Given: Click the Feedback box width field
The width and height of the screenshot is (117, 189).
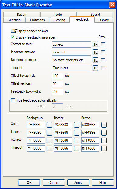Looking at the screenshot, I should pyautogui.click(x=57, y=92).
